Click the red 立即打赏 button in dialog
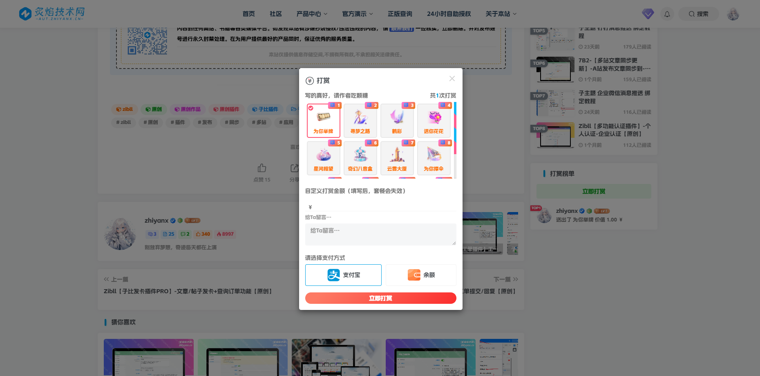This screenshot has height=376, width=760. point(381,298)
